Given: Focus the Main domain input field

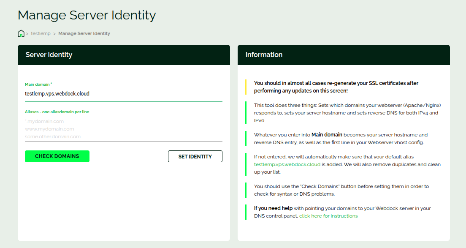Looking at the screenshot, I should [123, 94].
